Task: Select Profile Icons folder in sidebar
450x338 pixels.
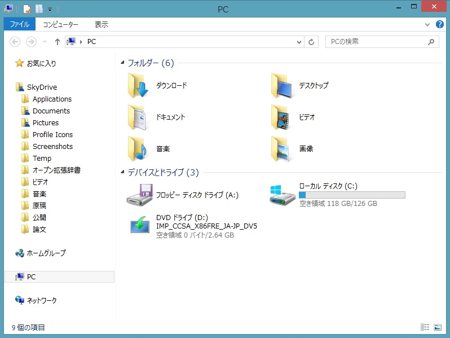Action: click(52, 134)
